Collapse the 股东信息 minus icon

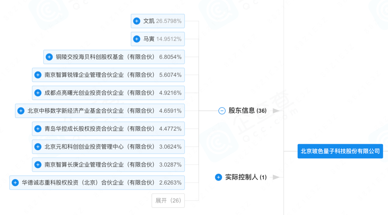click(x=222, y=111)
